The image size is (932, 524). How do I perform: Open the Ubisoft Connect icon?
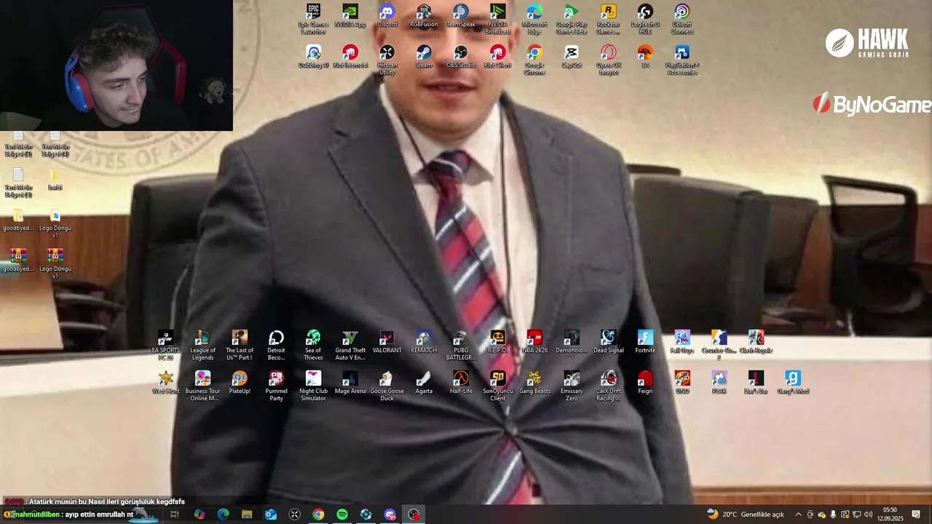682,19
